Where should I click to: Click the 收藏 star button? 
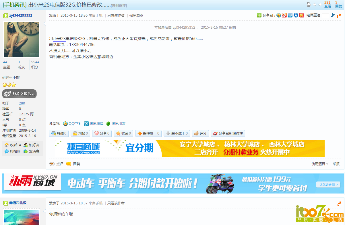[123, 133]
